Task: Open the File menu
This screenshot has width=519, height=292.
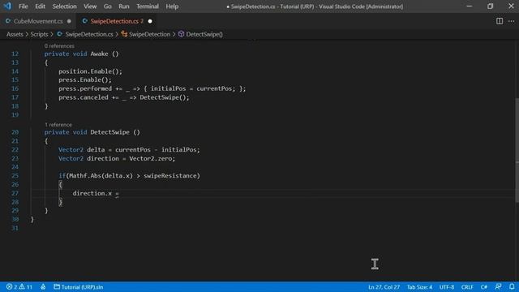Action: tap(24, 6)
